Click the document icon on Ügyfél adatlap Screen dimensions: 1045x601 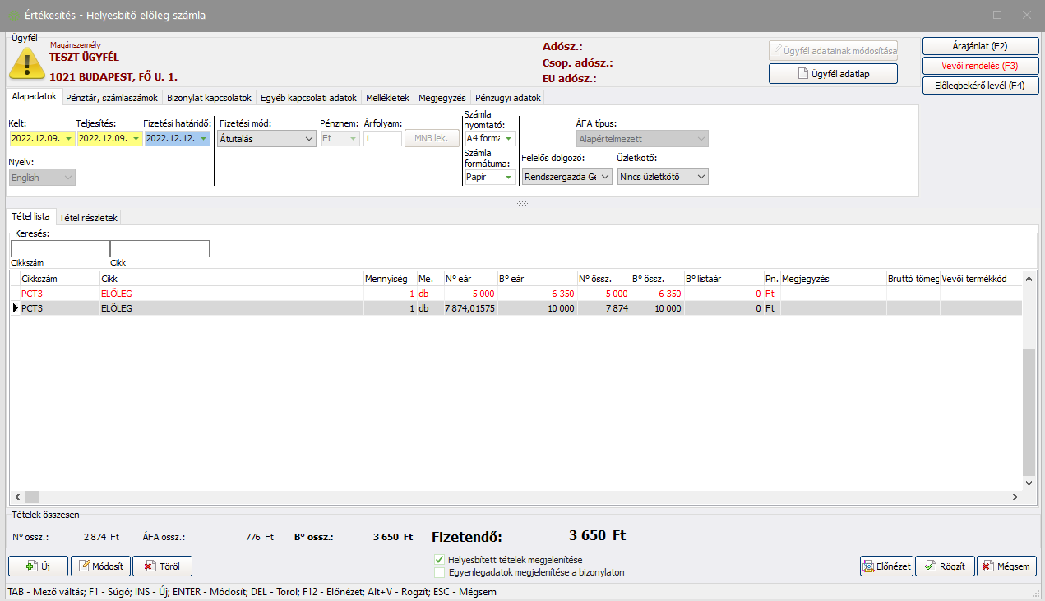coord(803,74)
